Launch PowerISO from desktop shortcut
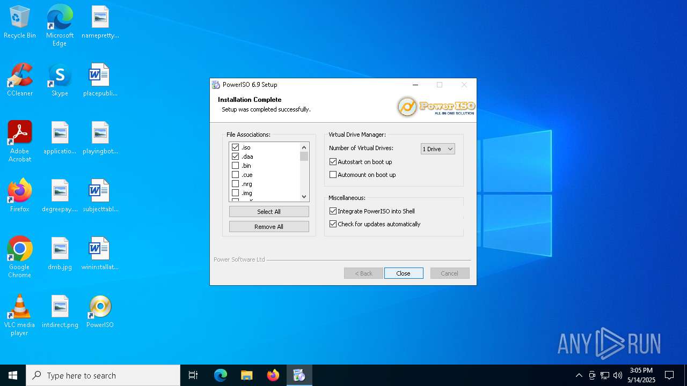687x386 pixels. 100,311
